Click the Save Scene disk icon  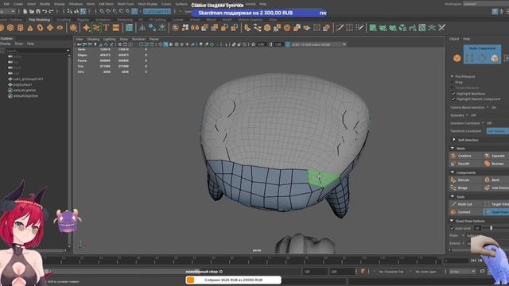coord(38,11)
